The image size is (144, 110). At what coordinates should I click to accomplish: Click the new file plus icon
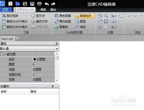pos(10,4)
